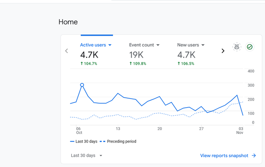Click the 20 date axis label
The image size is (265, 167).
pyautogui.click(x=159, y=129)
